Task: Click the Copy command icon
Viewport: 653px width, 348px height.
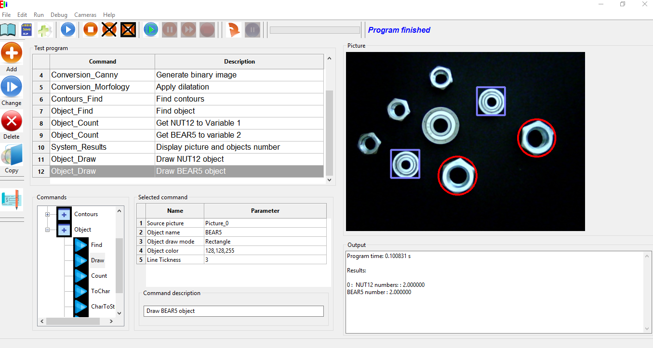Action: [12, 155]
